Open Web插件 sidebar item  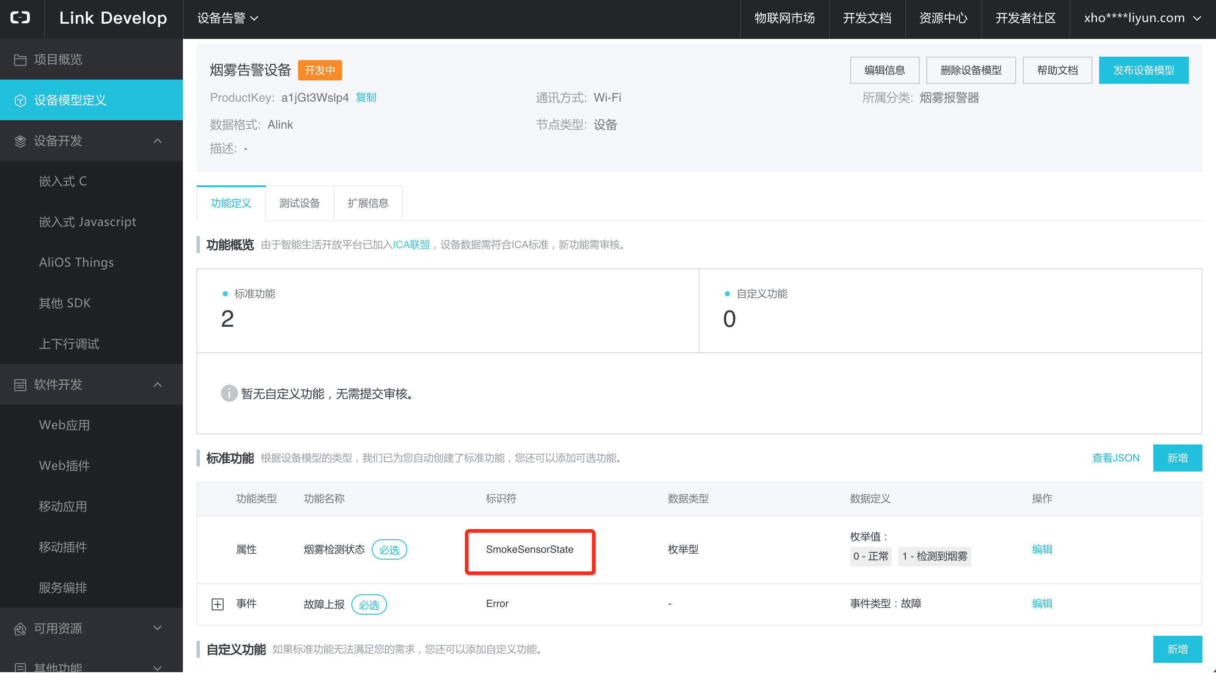pyautogui.click(x=91, y=466)
